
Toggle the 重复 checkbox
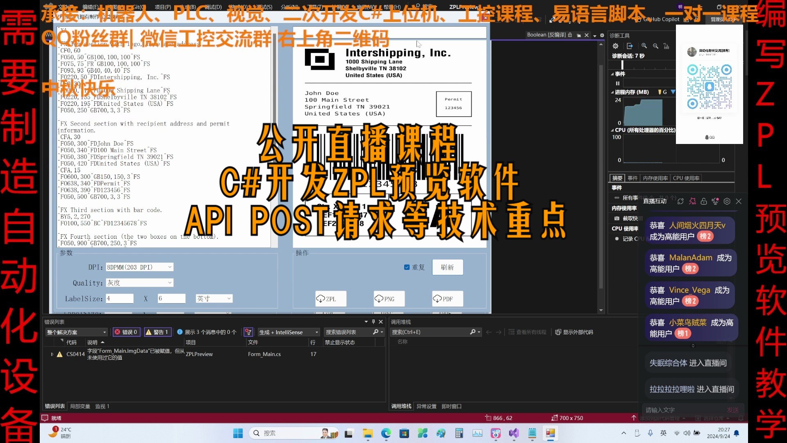click(x=407, y=267)
